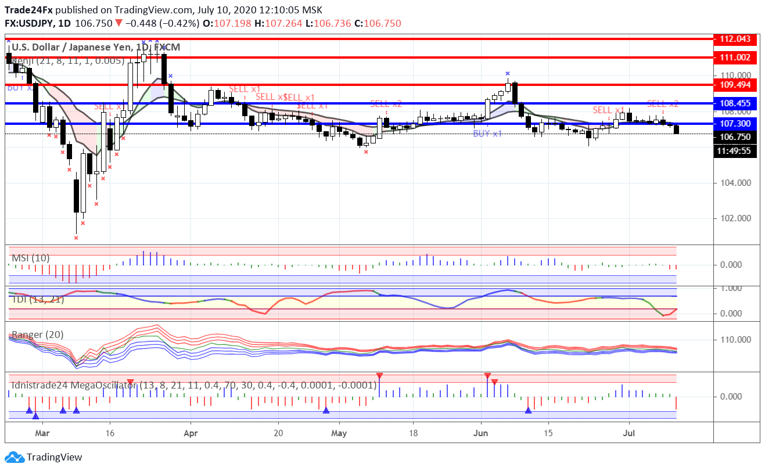
Task: Open the Idnistrade24 MegaOscillator indicator label
Action: tap(193, 384)
